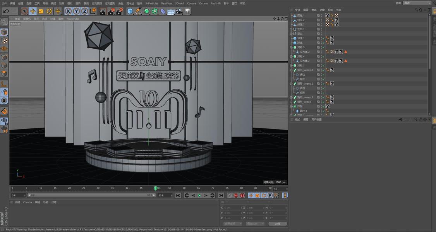Click the missing texture tag on 球体.1
This screenshot has width=436, height=232.
pyautogui.click(x=332, y=38)
